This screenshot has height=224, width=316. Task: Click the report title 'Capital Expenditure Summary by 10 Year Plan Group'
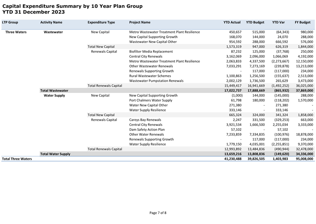(73, 6)
